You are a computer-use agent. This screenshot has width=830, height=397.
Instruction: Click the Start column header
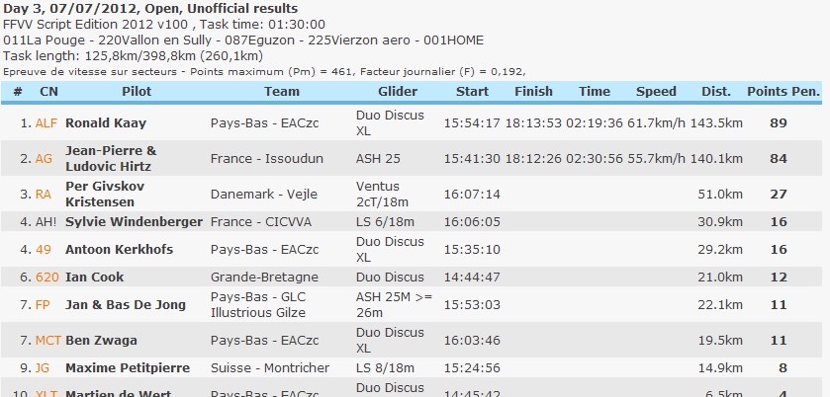tap(472, 92)
